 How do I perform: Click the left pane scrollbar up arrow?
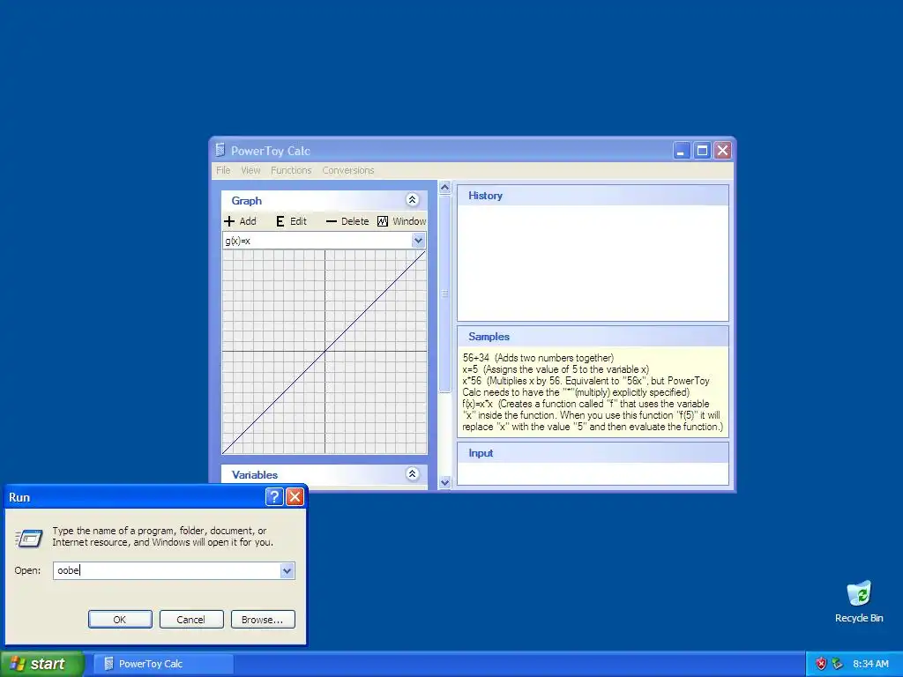tap(444, 188)
